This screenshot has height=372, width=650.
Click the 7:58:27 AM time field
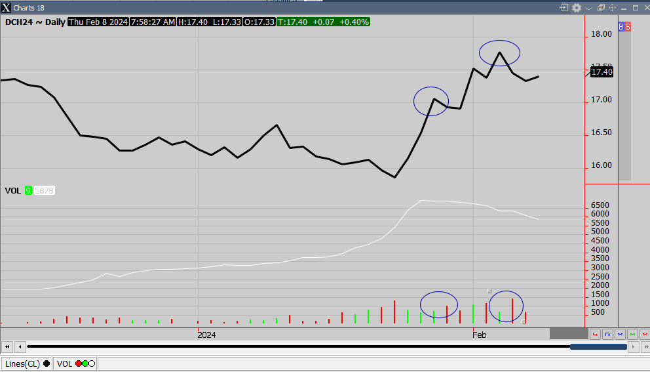pos(153,22)
